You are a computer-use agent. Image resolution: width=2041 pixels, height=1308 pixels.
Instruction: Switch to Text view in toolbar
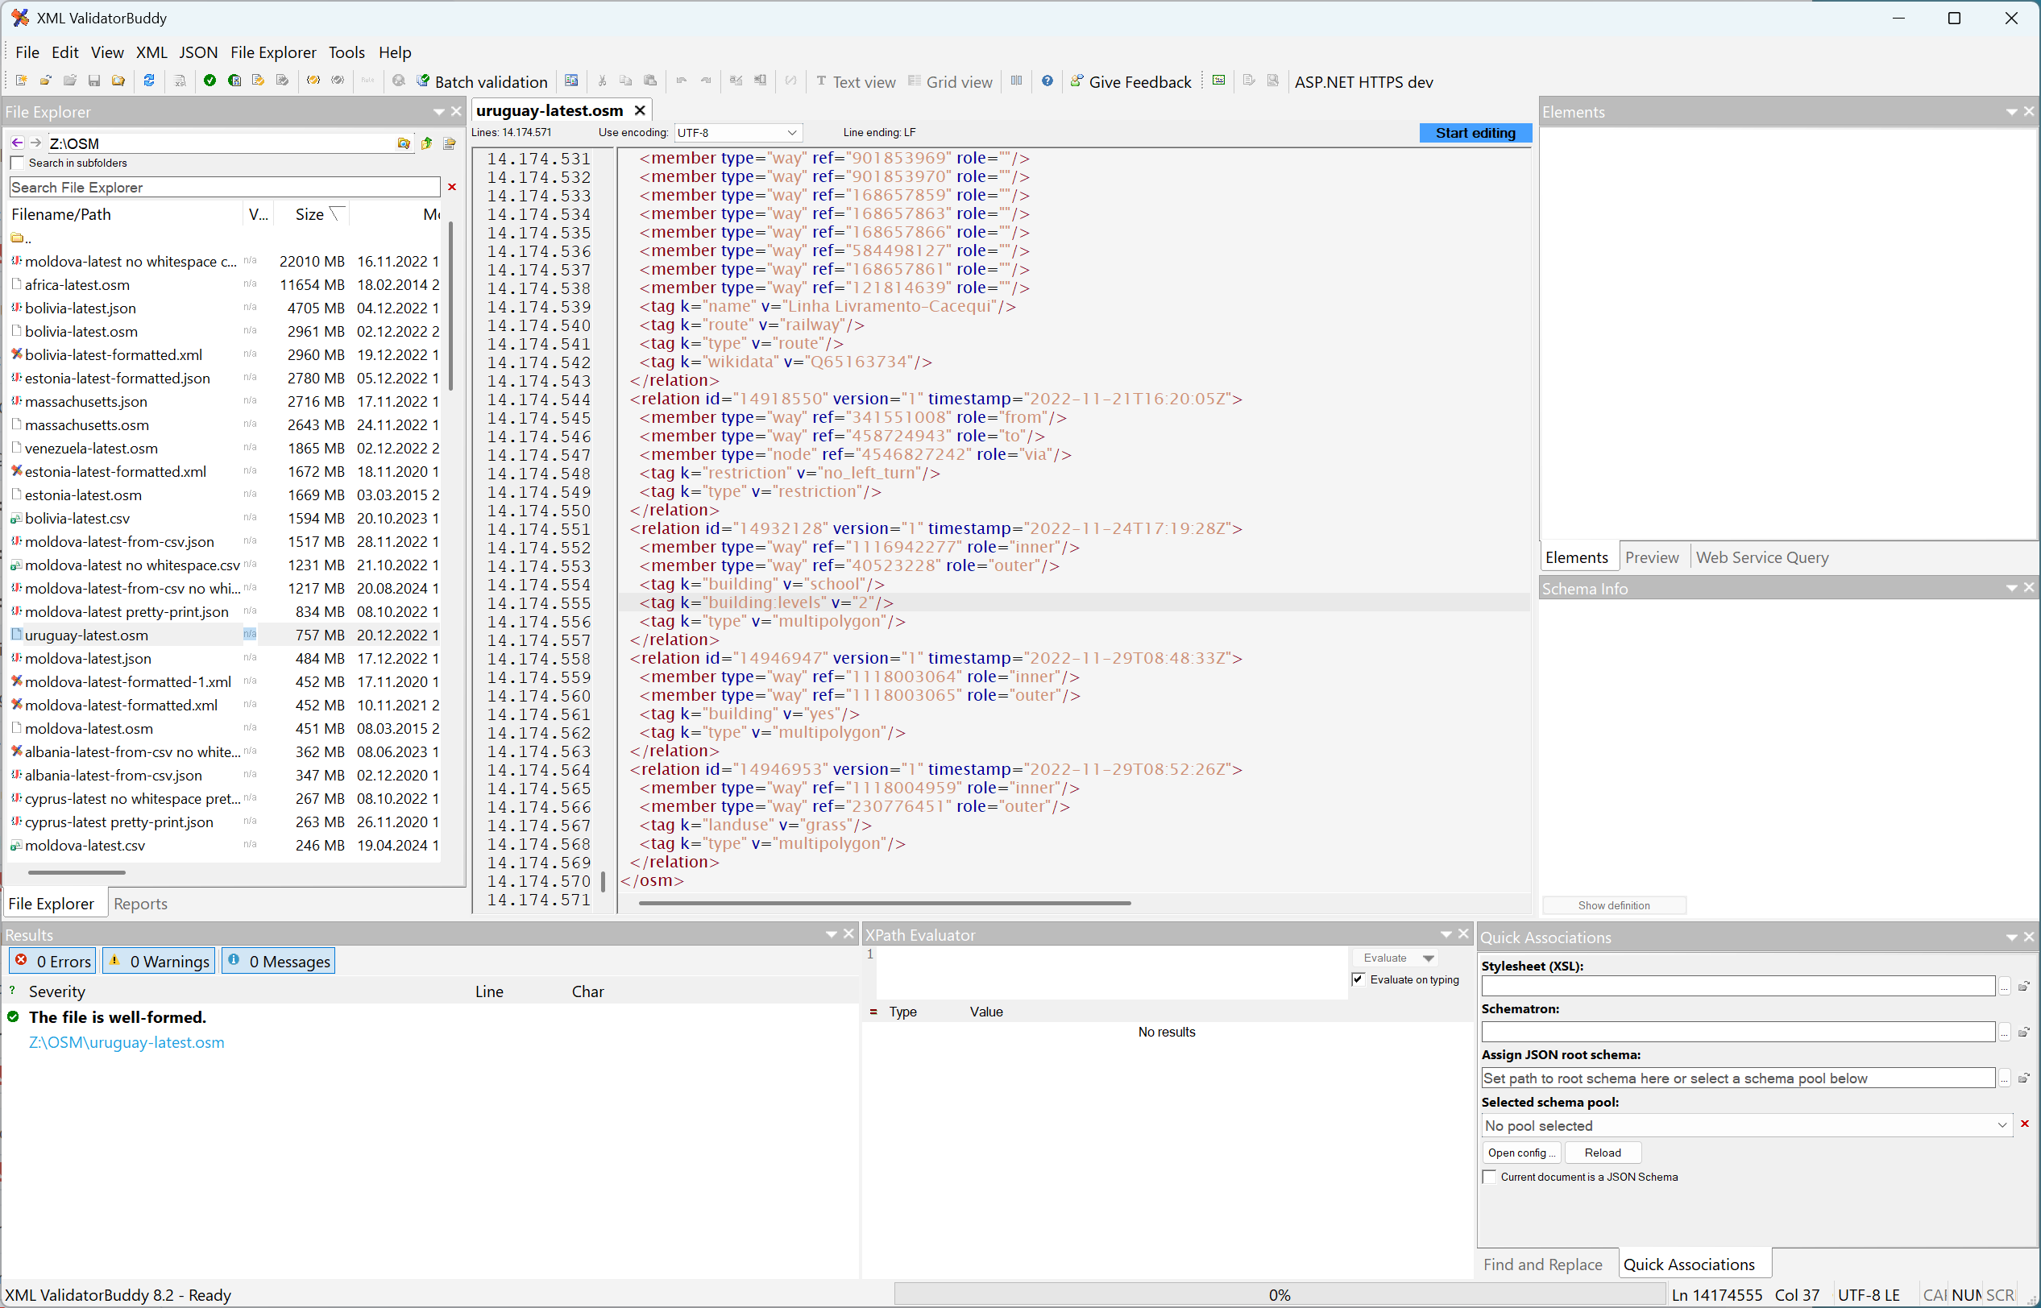[856, 81]
